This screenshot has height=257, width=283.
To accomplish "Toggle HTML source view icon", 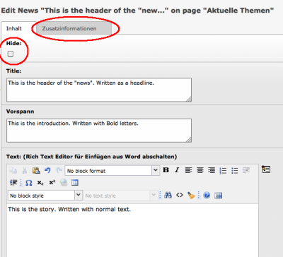I will 180,195.
